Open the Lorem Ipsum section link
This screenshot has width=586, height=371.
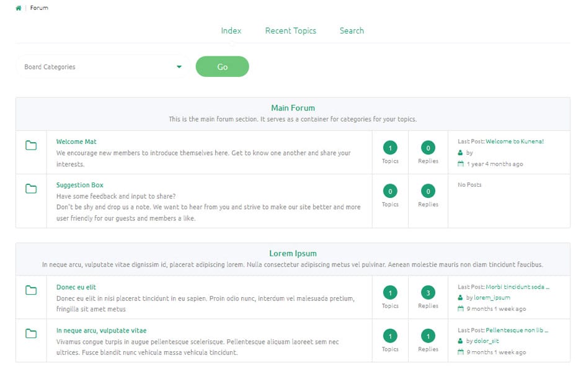(x=293, y=254)
